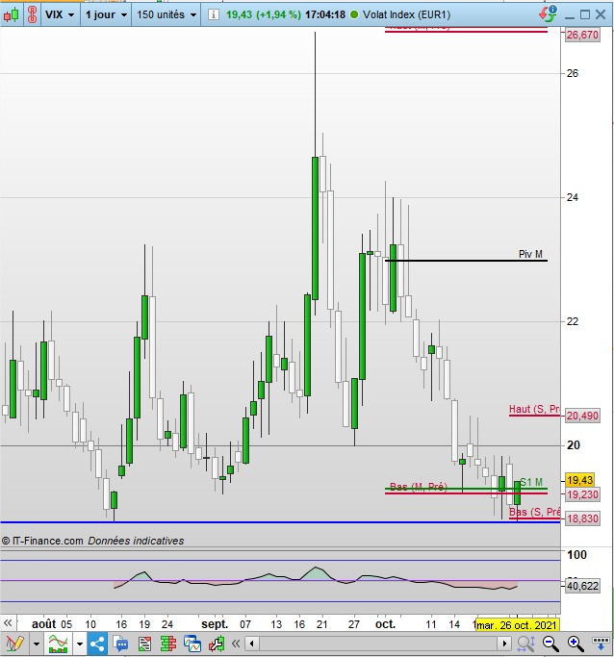Click the 19,43 current price label

click(x=580, y=480)
